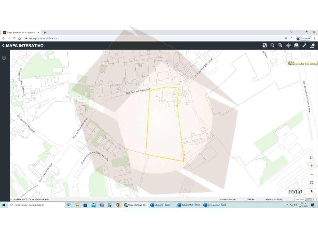Image resolution: width=318 pixels, height=238 pixels.
Task: Click the yellow Moreira themes tooltip
Action: [x=302, y=63]
